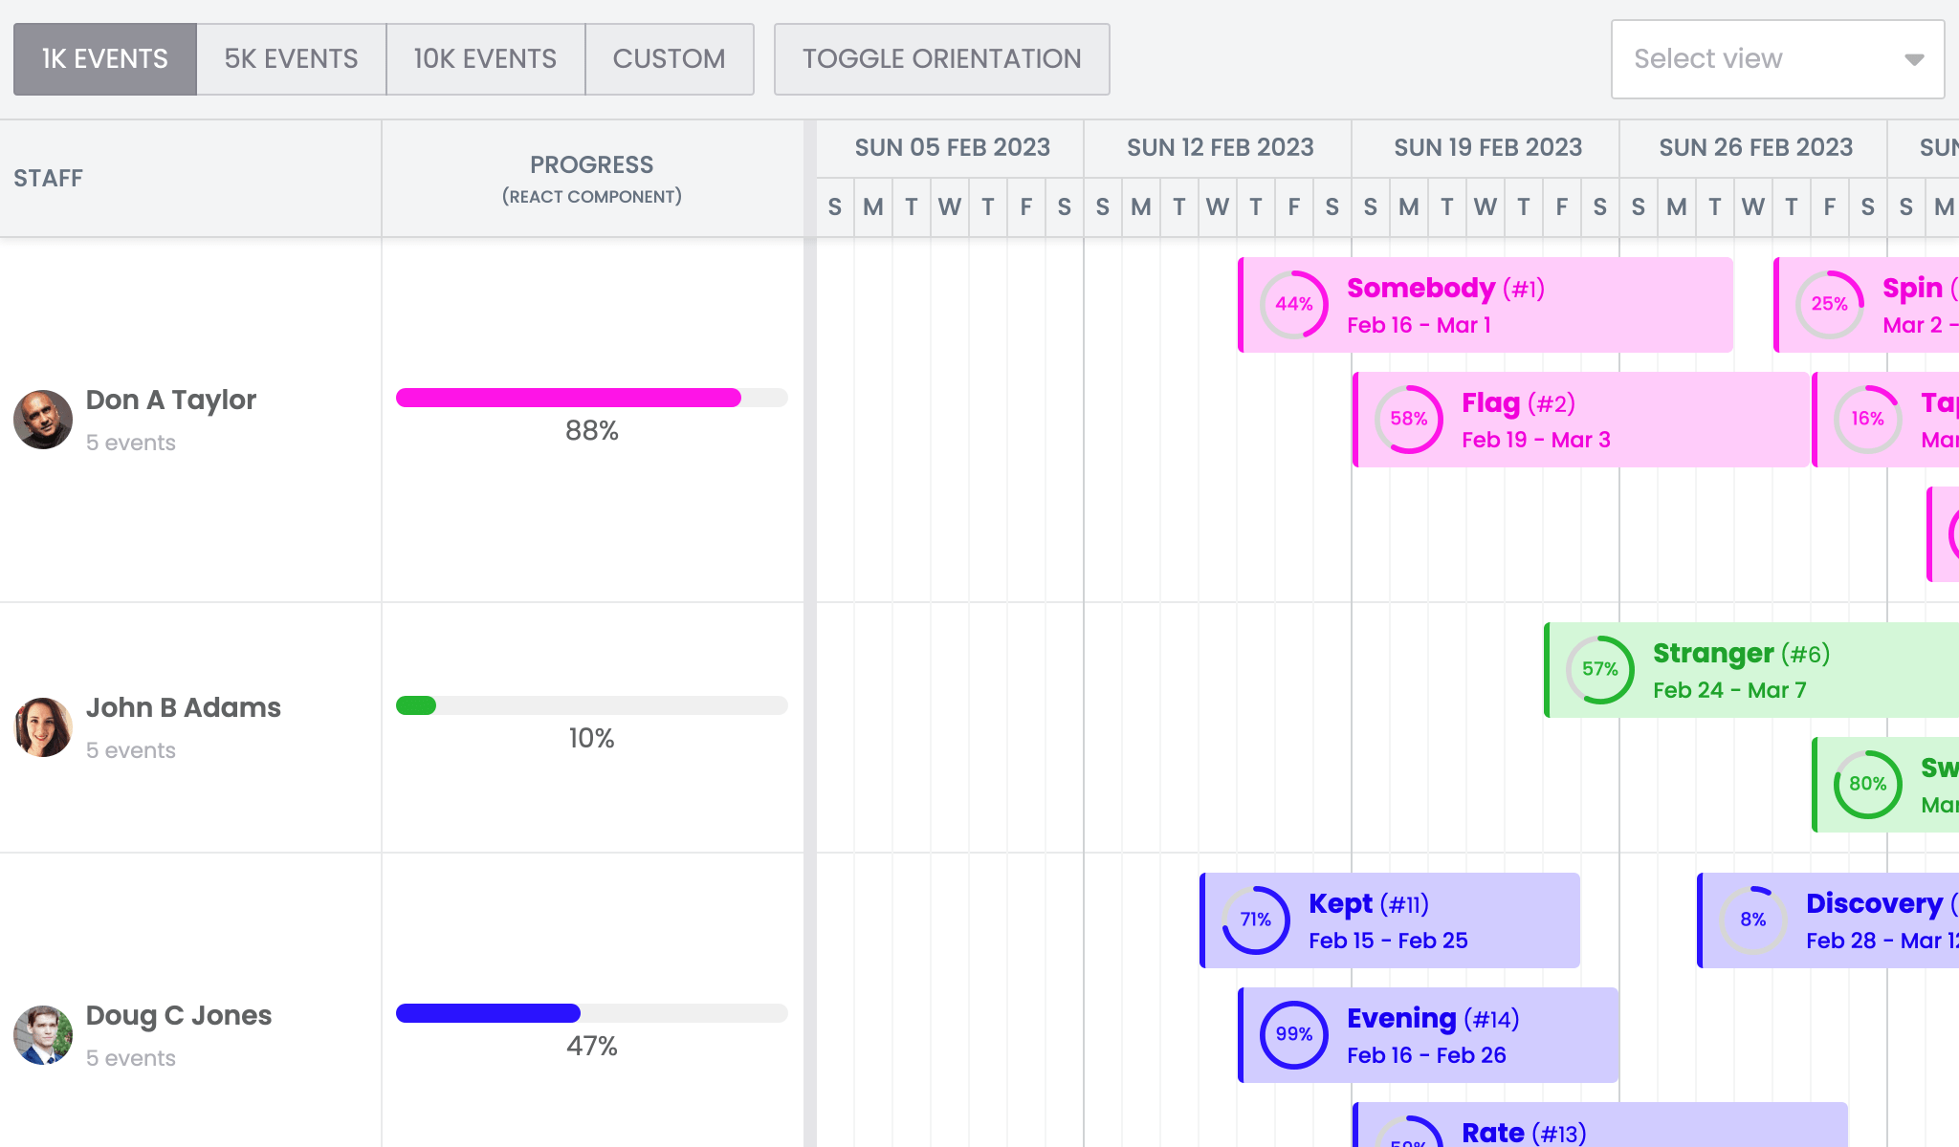Click '5 events' under John B Adams
The image size is (1959, 1147).
tap(131, 750)
